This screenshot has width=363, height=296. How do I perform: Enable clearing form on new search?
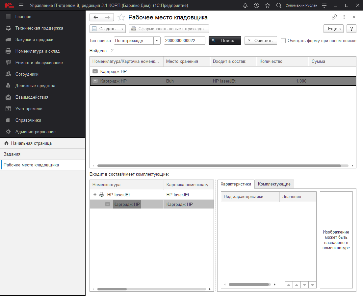[x=283, y=41]
